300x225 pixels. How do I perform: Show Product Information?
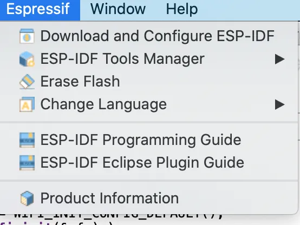click(149, 198)
